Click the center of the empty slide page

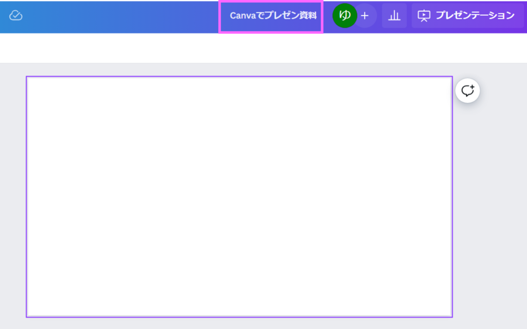(239, 197)
